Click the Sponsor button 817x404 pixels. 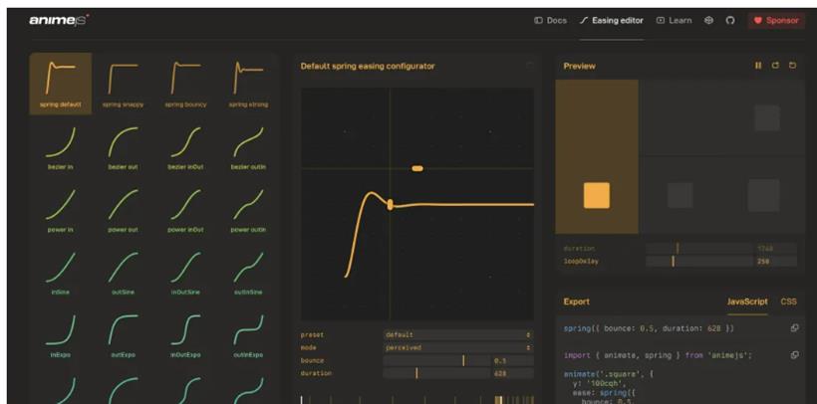click(x=776, y=20)
